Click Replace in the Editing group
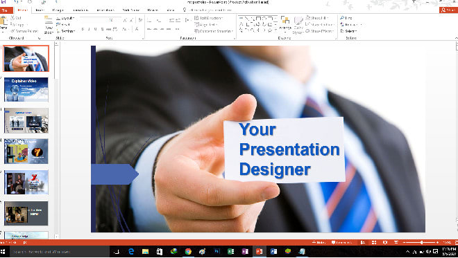The image size is (458, 258). tap(351, 24)
